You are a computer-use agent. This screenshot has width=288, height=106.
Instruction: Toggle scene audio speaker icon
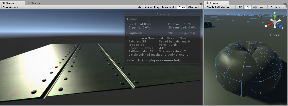[255, 7]
